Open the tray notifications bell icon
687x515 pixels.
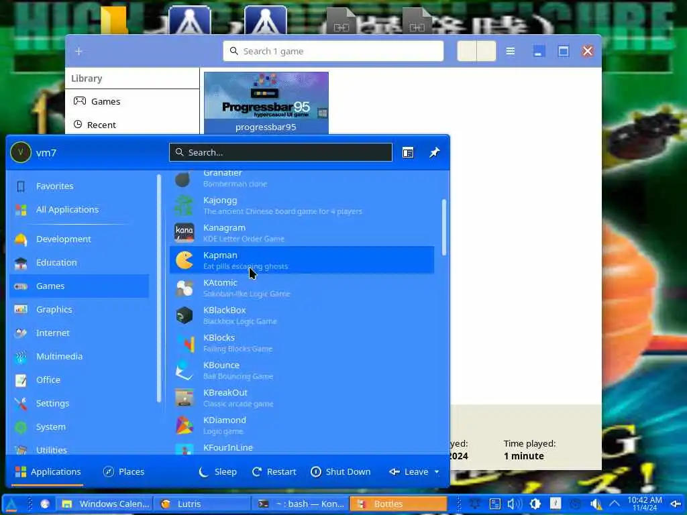click(x=474, y=504)
